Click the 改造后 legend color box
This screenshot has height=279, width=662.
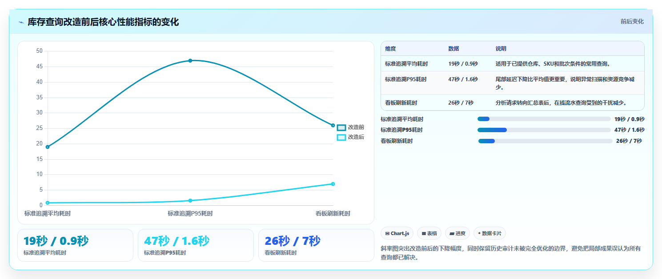tap(341, 137)
